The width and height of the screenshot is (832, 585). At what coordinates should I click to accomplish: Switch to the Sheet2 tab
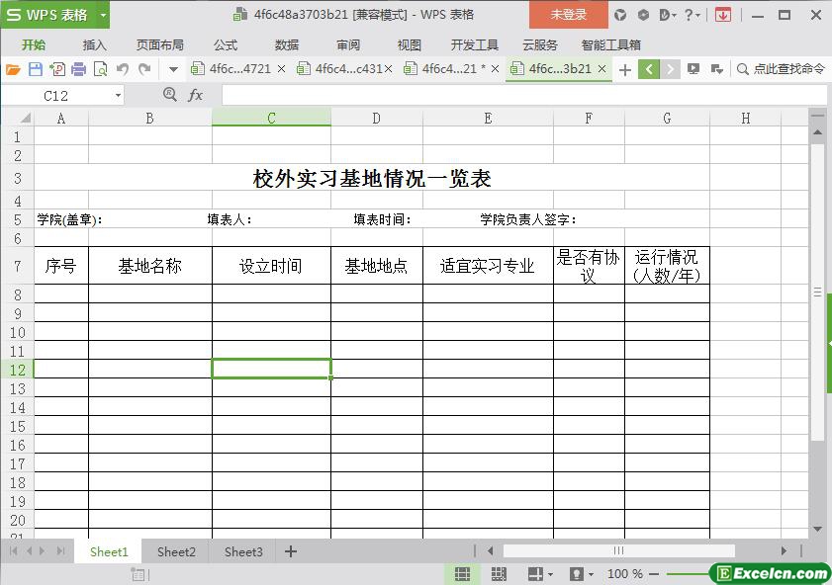tap(176, 551)
